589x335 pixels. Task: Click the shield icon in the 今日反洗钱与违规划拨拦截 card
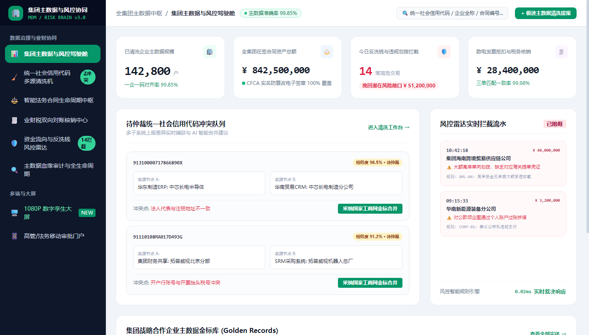pos(444,52)
